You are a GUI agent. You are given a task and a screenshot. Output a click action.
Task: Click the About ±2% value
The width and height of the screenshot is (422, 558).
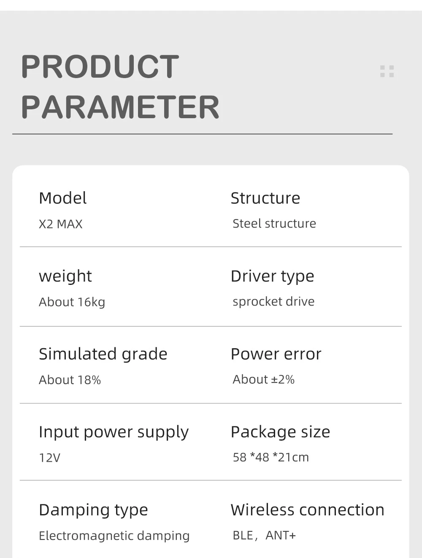pyautogui.click(x=264, y=379)
